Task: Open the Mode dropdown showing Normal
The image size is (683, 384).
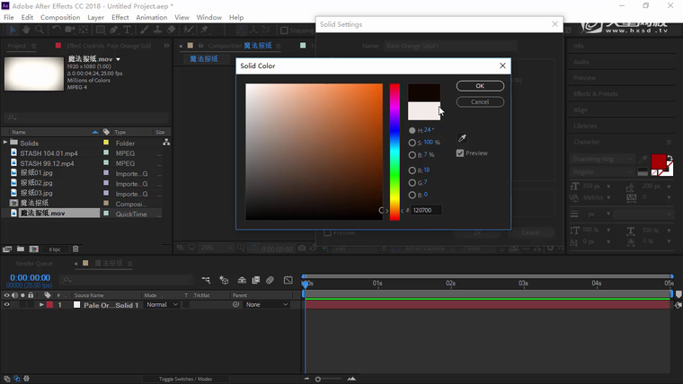Action: (161, 305)
